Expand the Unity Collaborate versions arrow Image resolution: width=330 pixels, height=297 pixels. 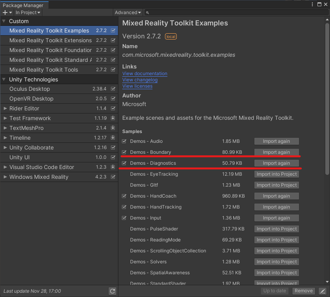(5, 148)
